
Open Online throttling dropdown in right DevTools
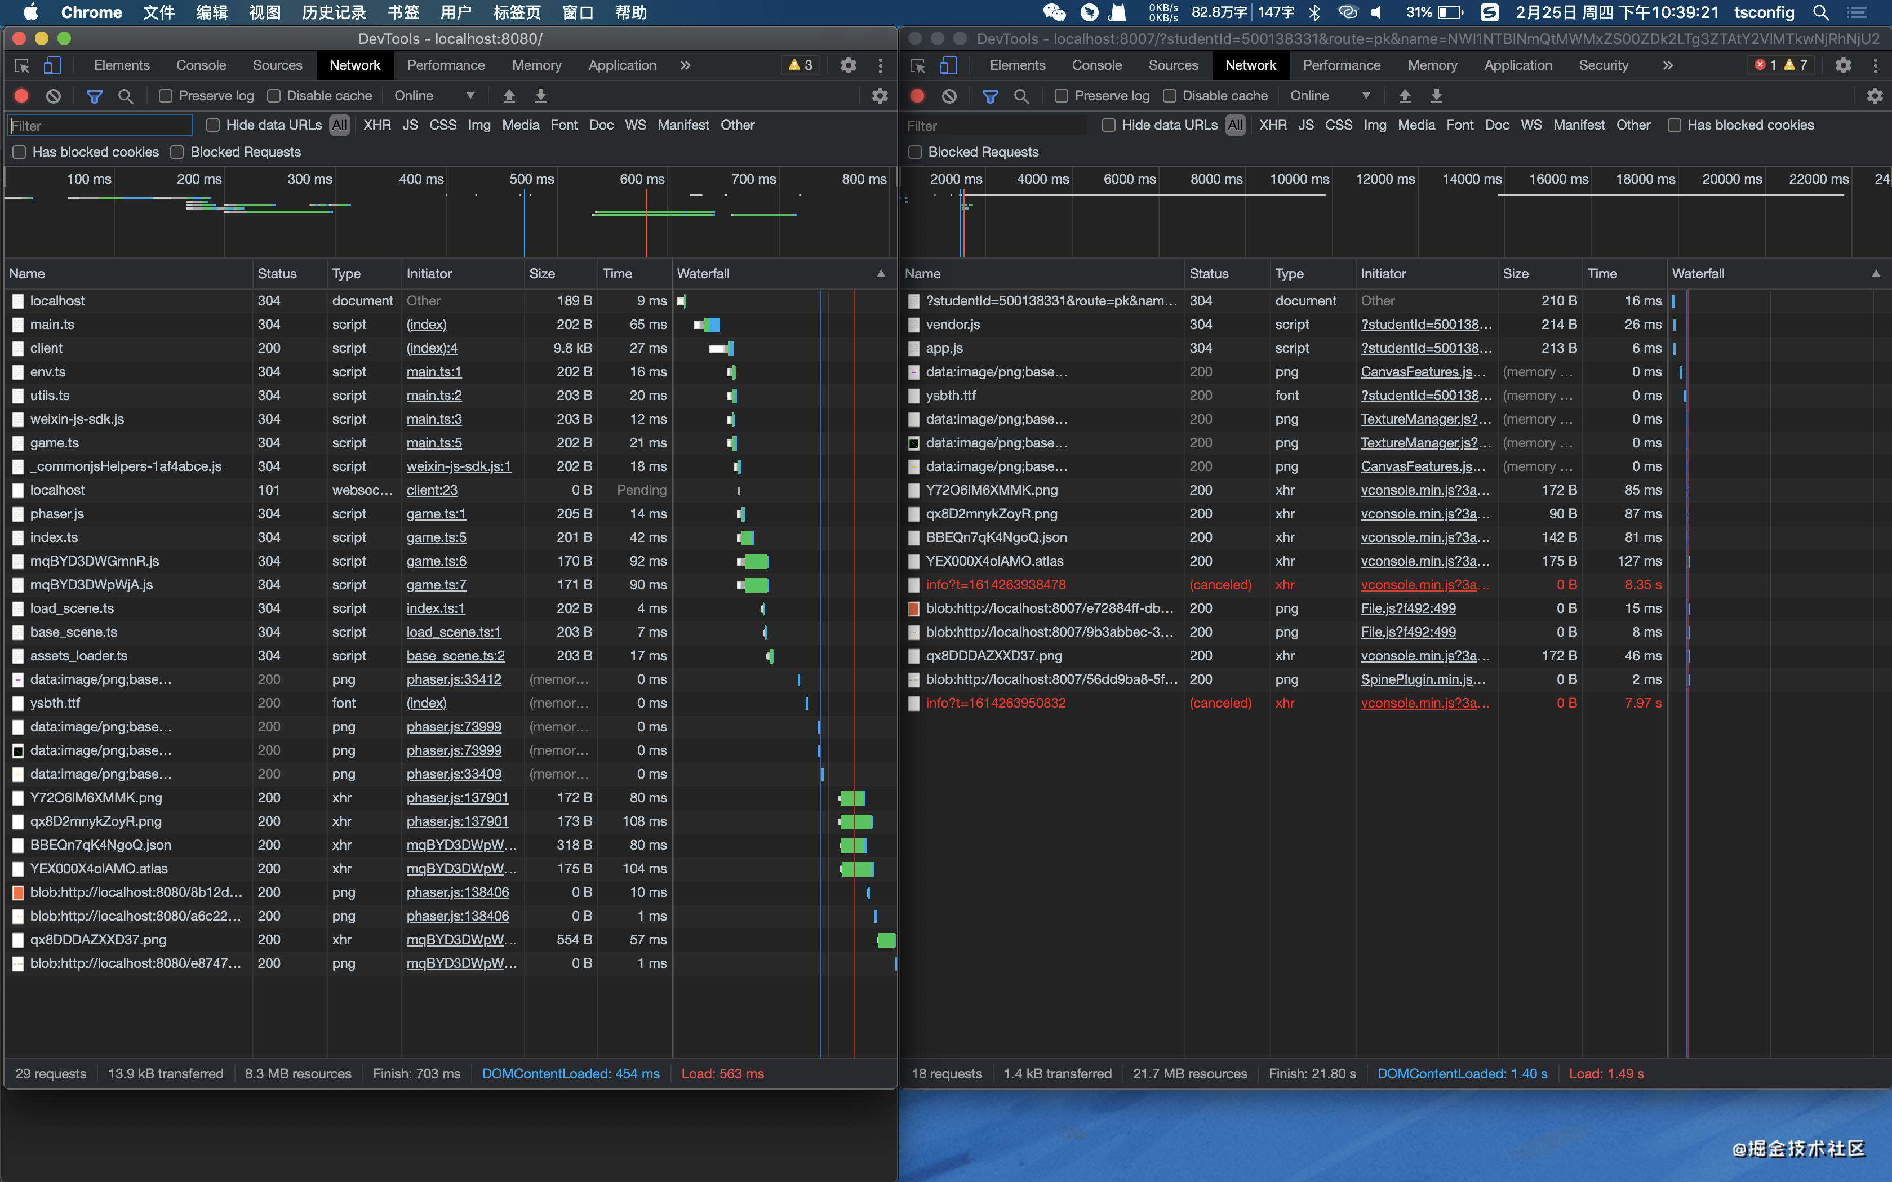(1330, 96)
